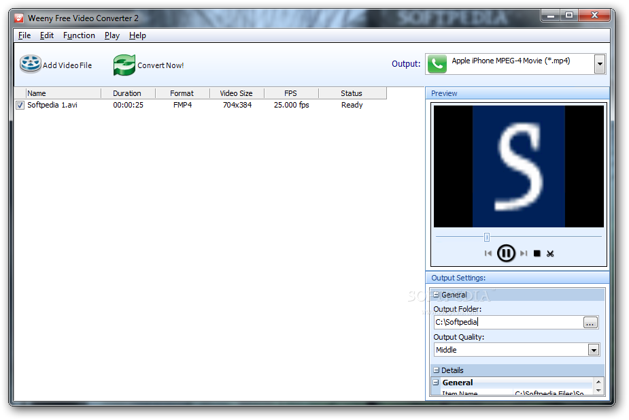Click the 704x384 video size cell
Screen dimensions: 629x420
click(x=237, y=105)
